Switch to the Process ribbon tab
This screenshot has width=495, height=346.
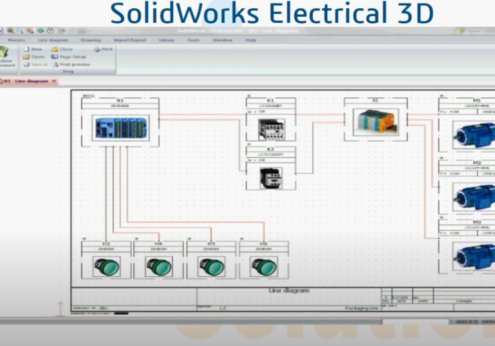click(17, 40)
